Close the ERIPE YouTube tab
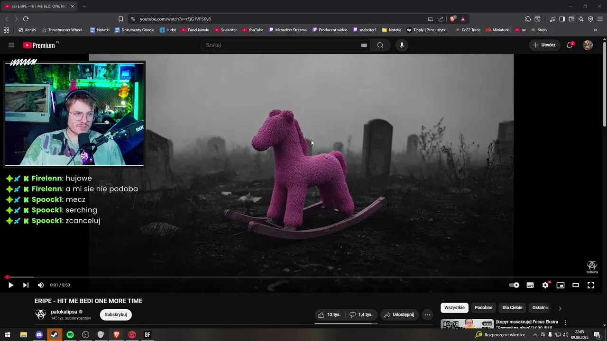The image size is (607, 341). click(72, 6)
